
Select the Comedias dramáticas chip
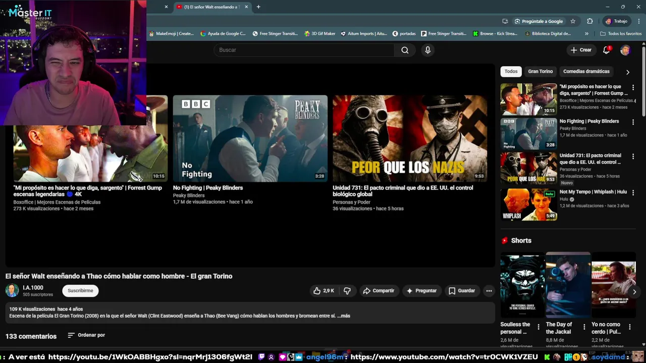(x=586, y=72)
